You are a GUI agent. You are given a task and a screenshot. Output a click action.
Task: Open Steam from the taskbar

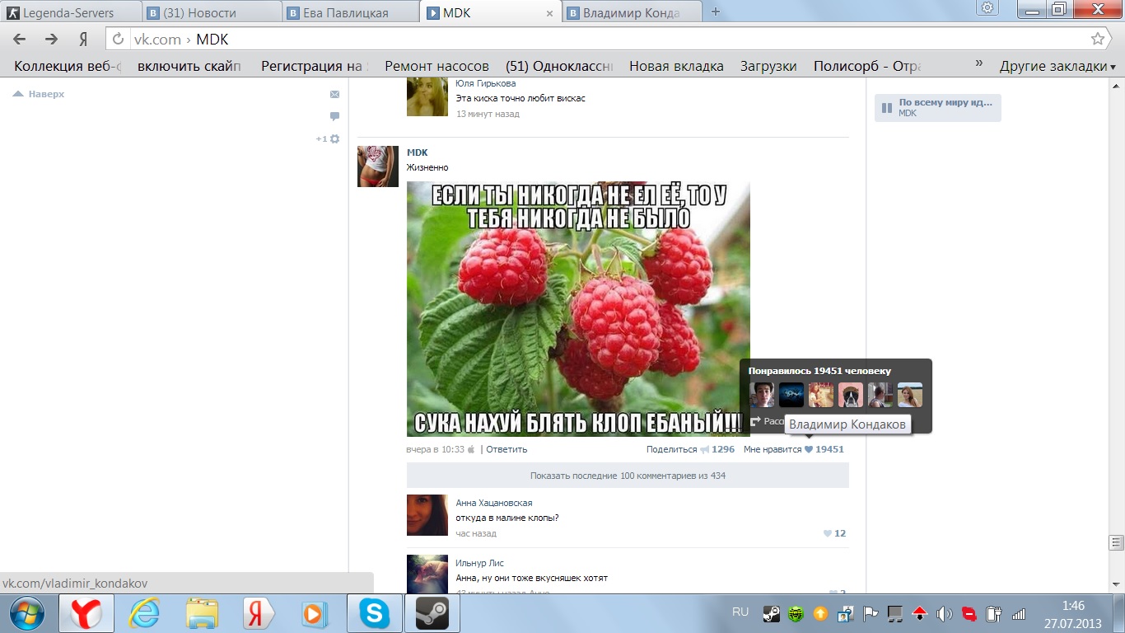click(432, 613)
